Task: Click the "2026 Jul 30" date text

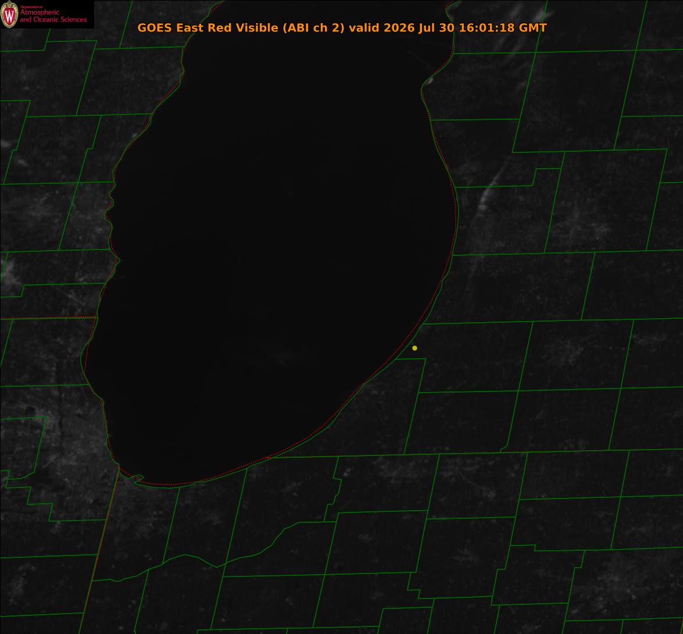Action: click(419, 28)
